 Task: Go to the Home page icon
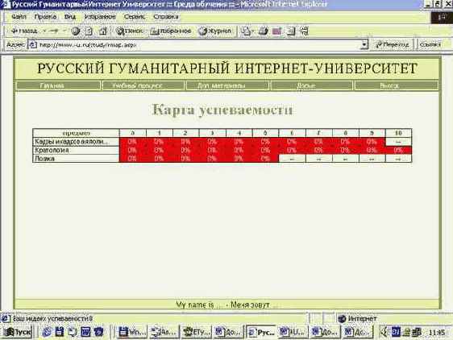click(103, 31)
